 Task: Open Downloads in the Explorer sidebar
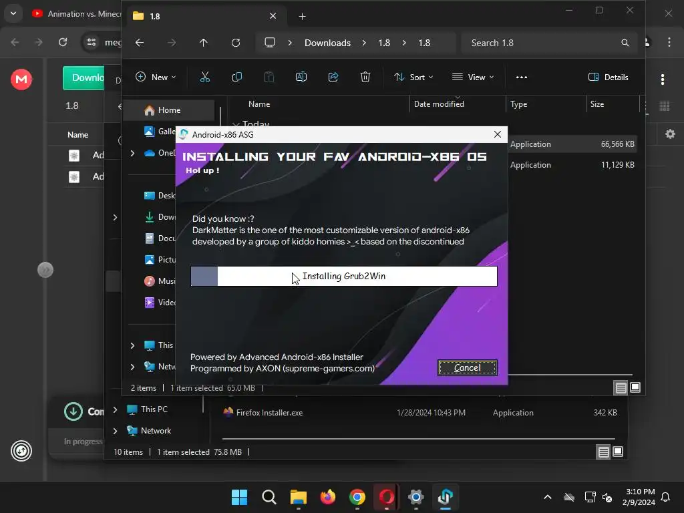click(159, 217)
